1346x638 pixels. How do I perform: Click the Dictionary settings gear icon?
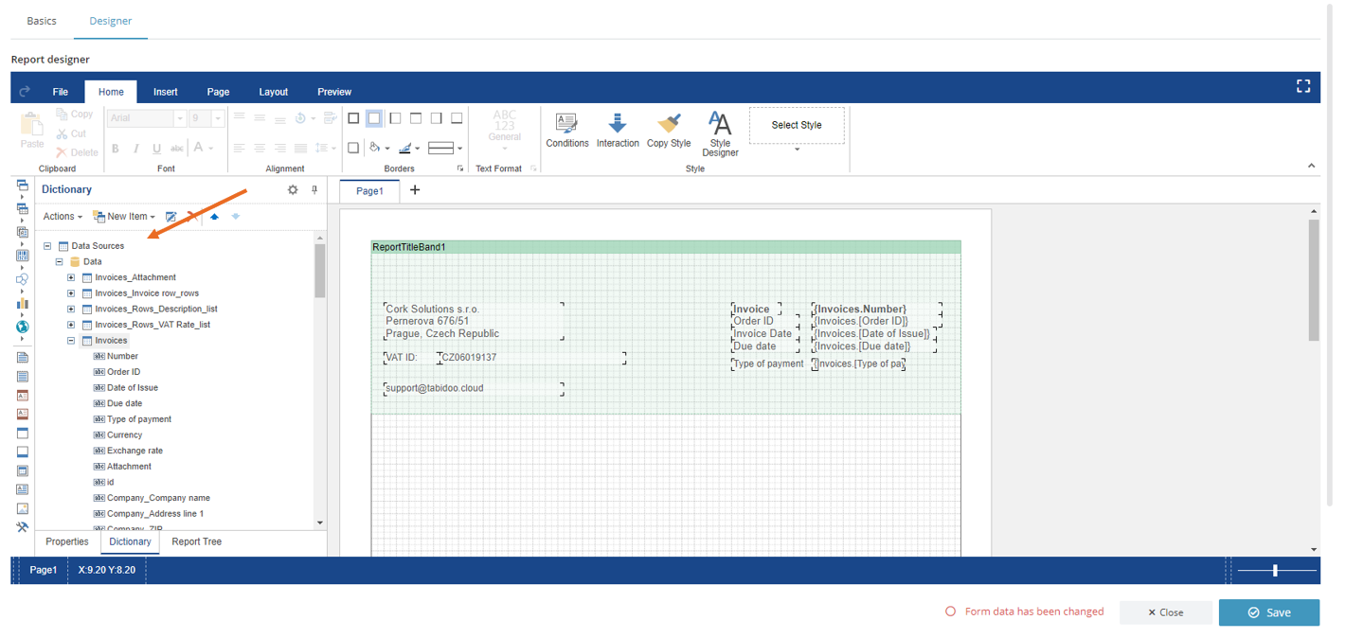[x=293, y=189]
